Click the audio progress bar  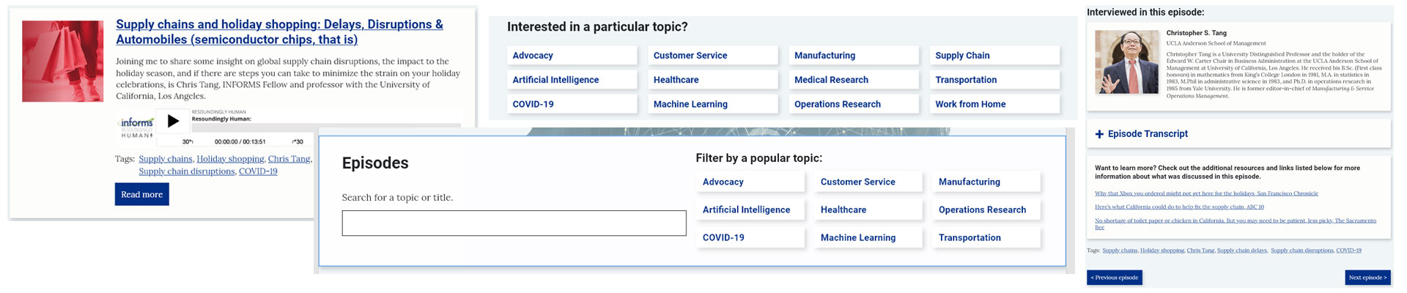(x=326, y=125)
